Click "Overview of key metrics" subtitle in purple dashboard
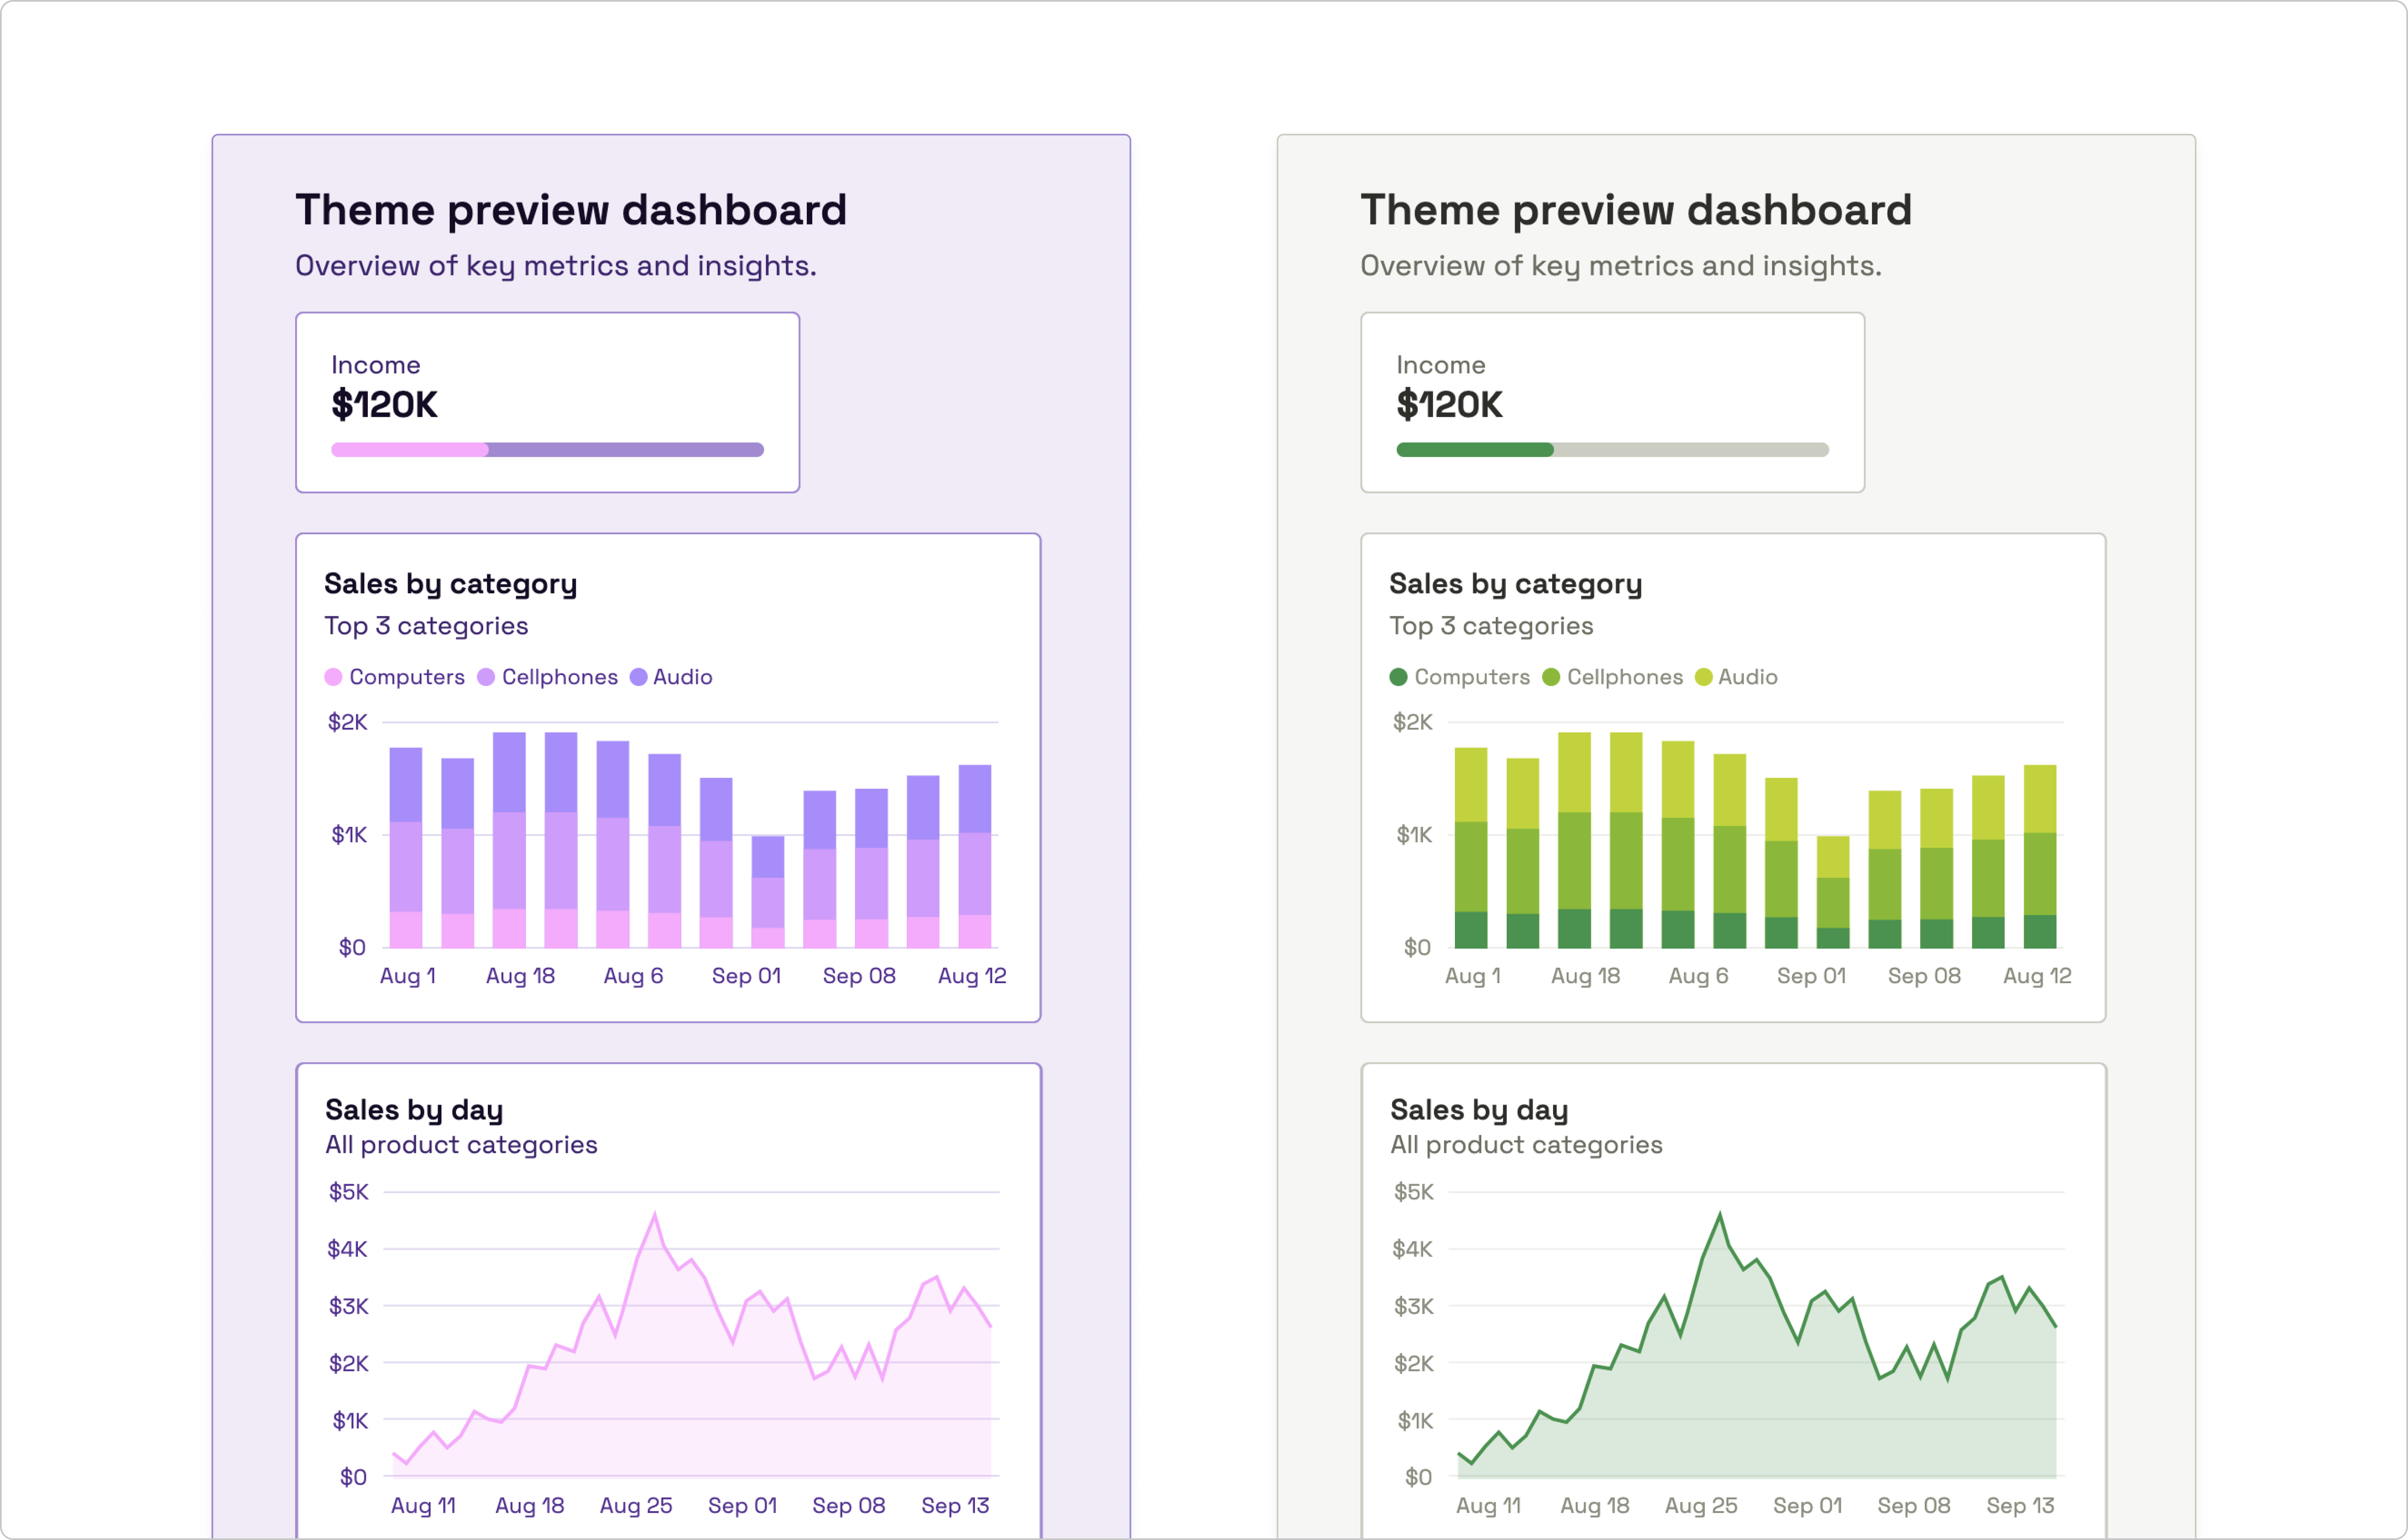The image size is (2408, 1540). 556,266
